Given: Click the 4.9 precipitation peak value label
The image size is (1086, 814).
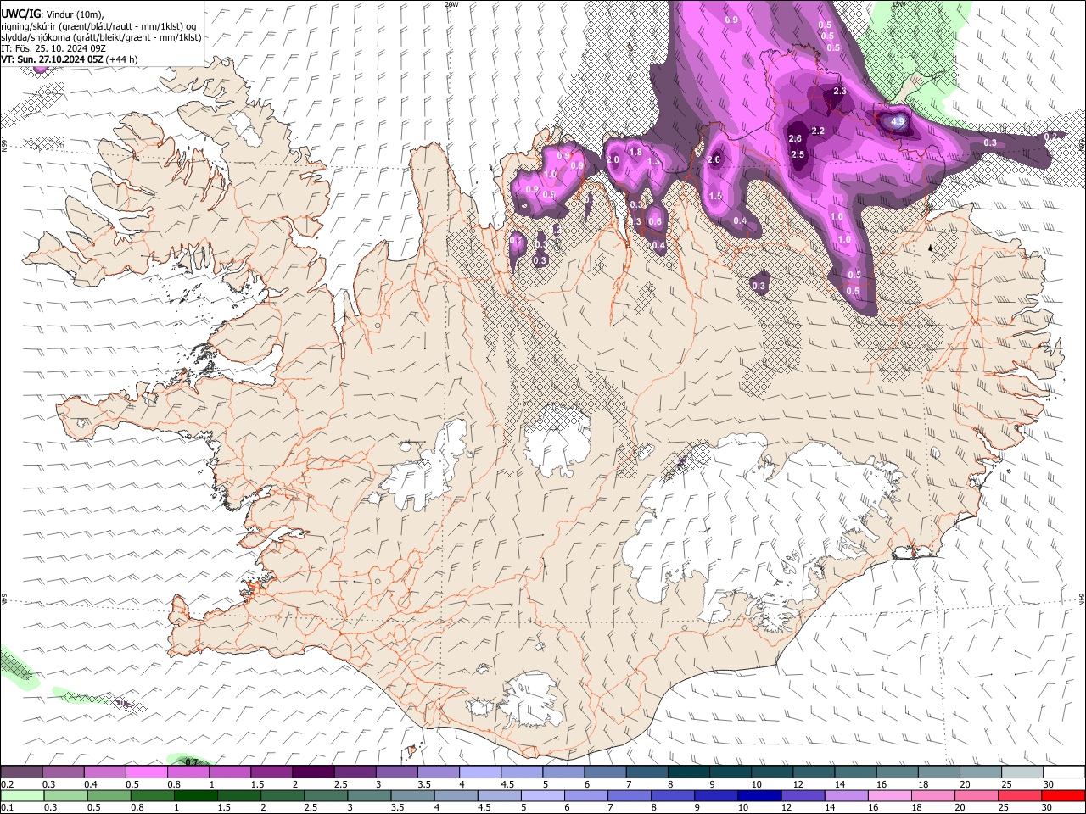Looking at the screenshot, I should 898,122.
